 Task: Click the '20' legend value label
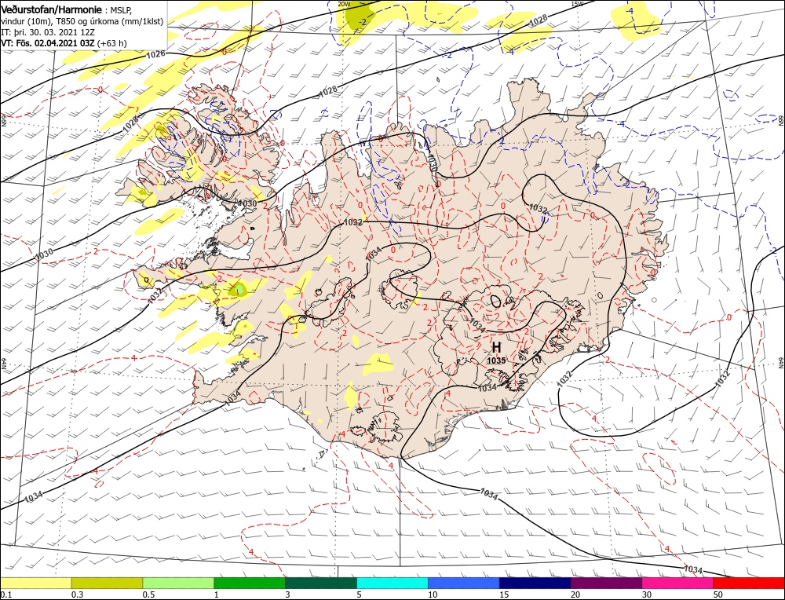tap(575, 595)
